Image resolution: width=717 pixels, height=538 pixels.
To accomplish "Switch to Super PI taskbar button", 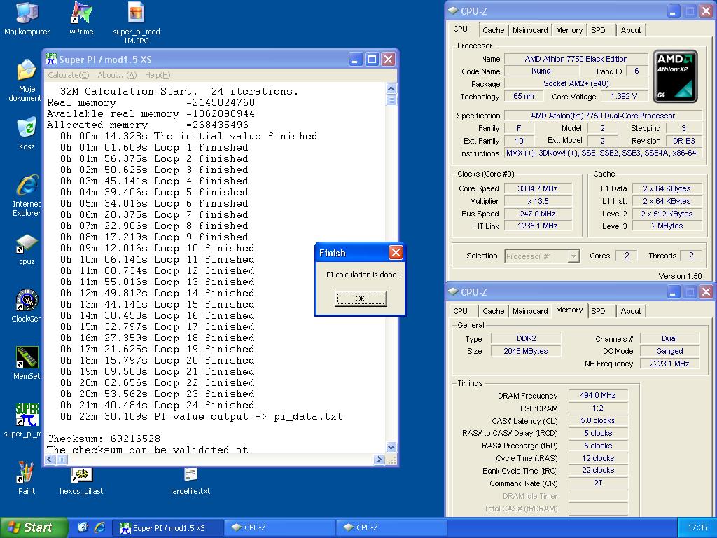I will click(x=168, y=527).
